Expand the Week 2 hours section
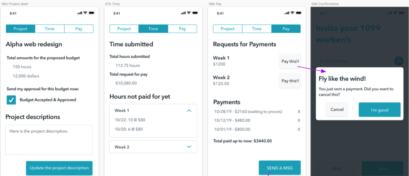The width and height of the screenshot is (409, 176). point(189,147)
